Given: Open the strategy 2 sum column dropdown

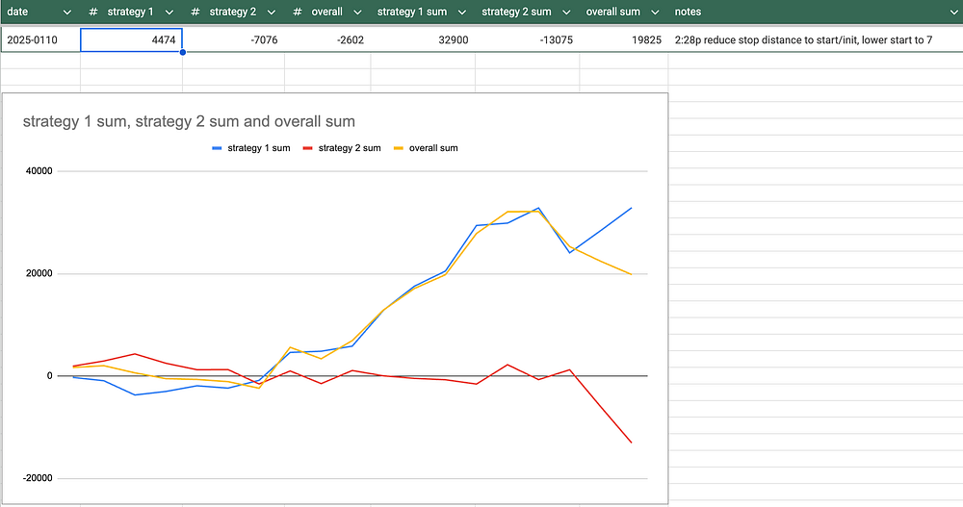Looking at the screenshot, I should [x=566, y=13].
